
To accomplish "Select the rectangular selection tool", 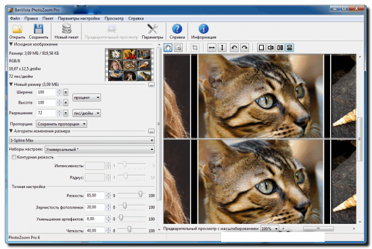I will 178,48.
